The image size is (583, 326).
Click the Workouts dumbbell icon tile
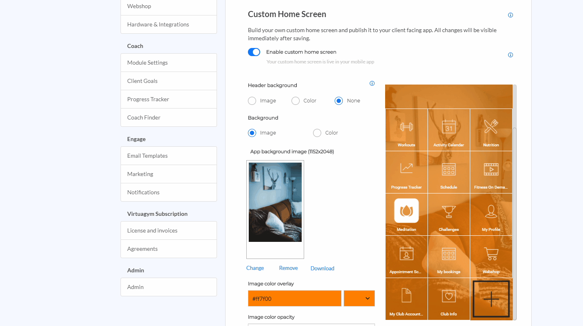(406, 130)
